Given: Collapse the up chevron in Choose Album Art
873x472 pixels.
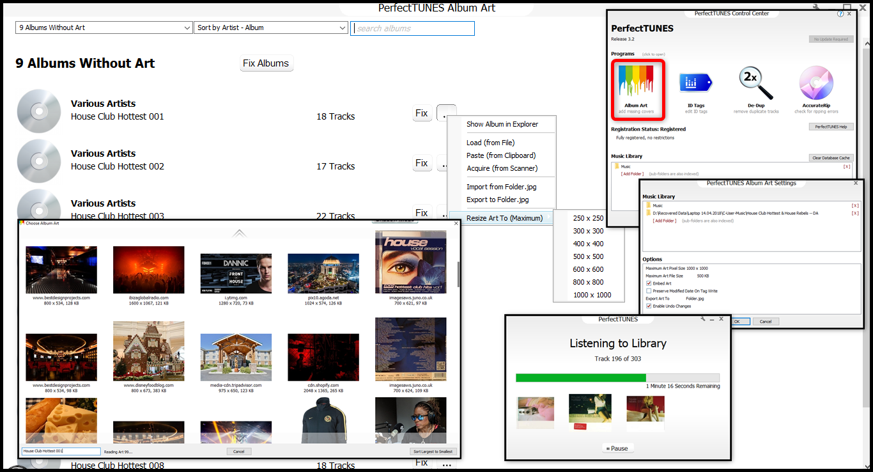Looking at the screenshot, I should click(239, 233).
